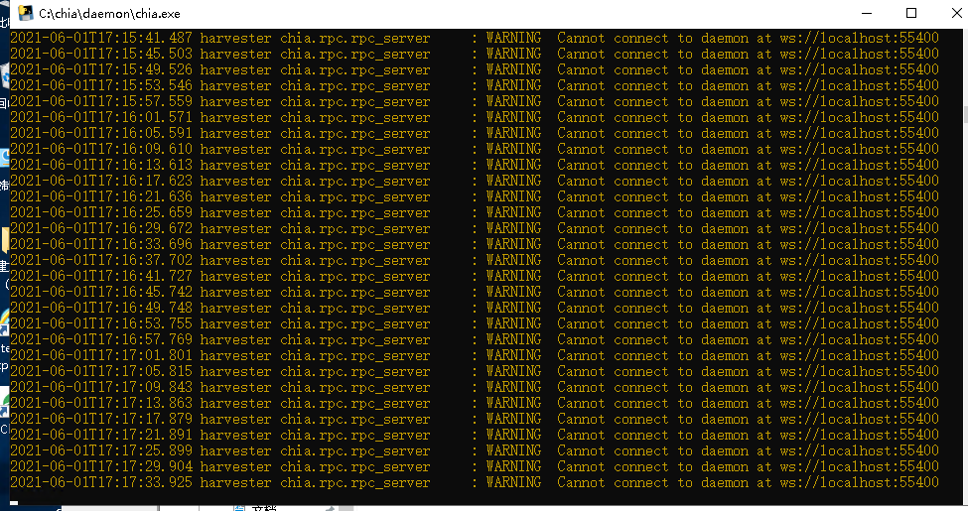Click the timestamp 2021-06-01T17:17:33.925
Image resolution: width=968 pixels, height=511 pixels.
click(x=101, y=482)
